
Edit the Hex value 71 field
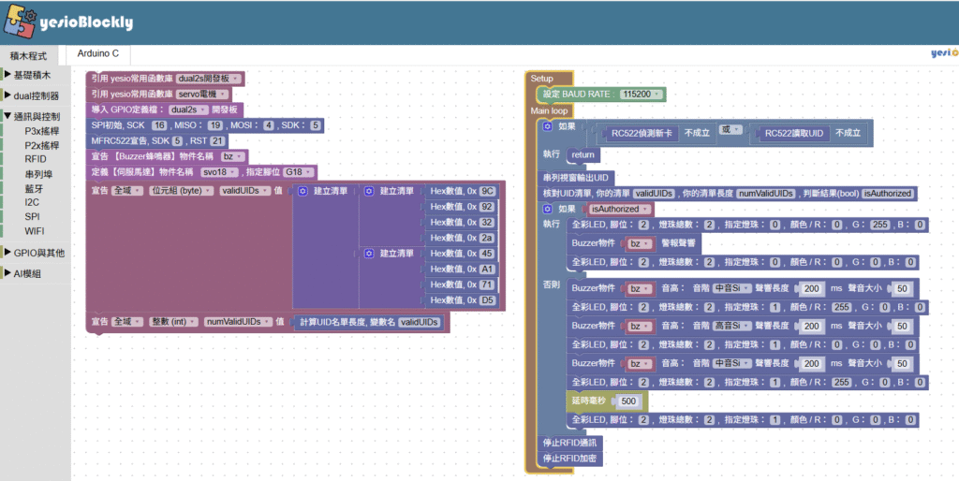(487, 284)
